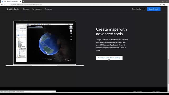The height and width of the screenshot is (95, 169).
Task: Click the Google Earth logo
Action: click(13, 9)
